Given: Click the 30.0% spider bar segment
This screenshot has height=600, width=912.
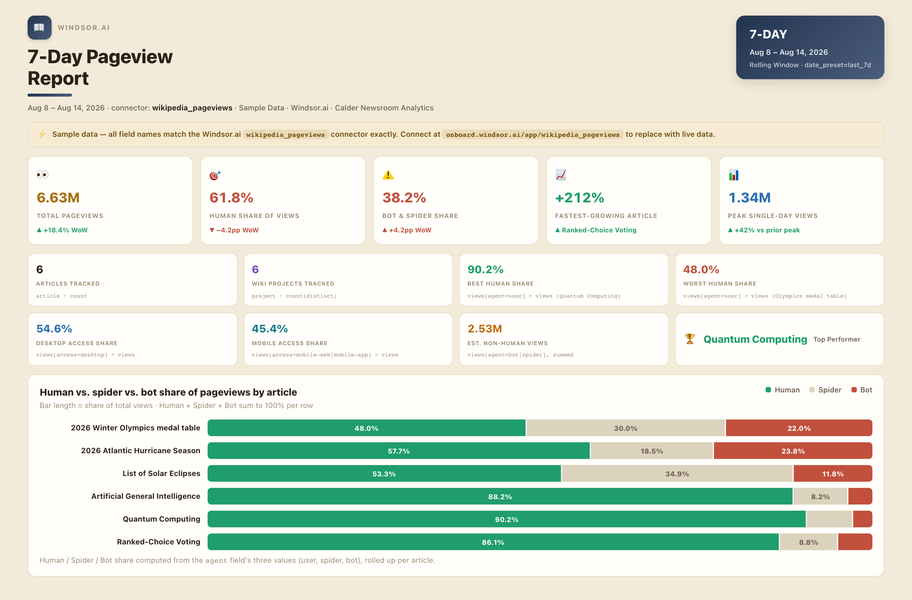Looking at the screenshot, I should [x=626, y=428].
